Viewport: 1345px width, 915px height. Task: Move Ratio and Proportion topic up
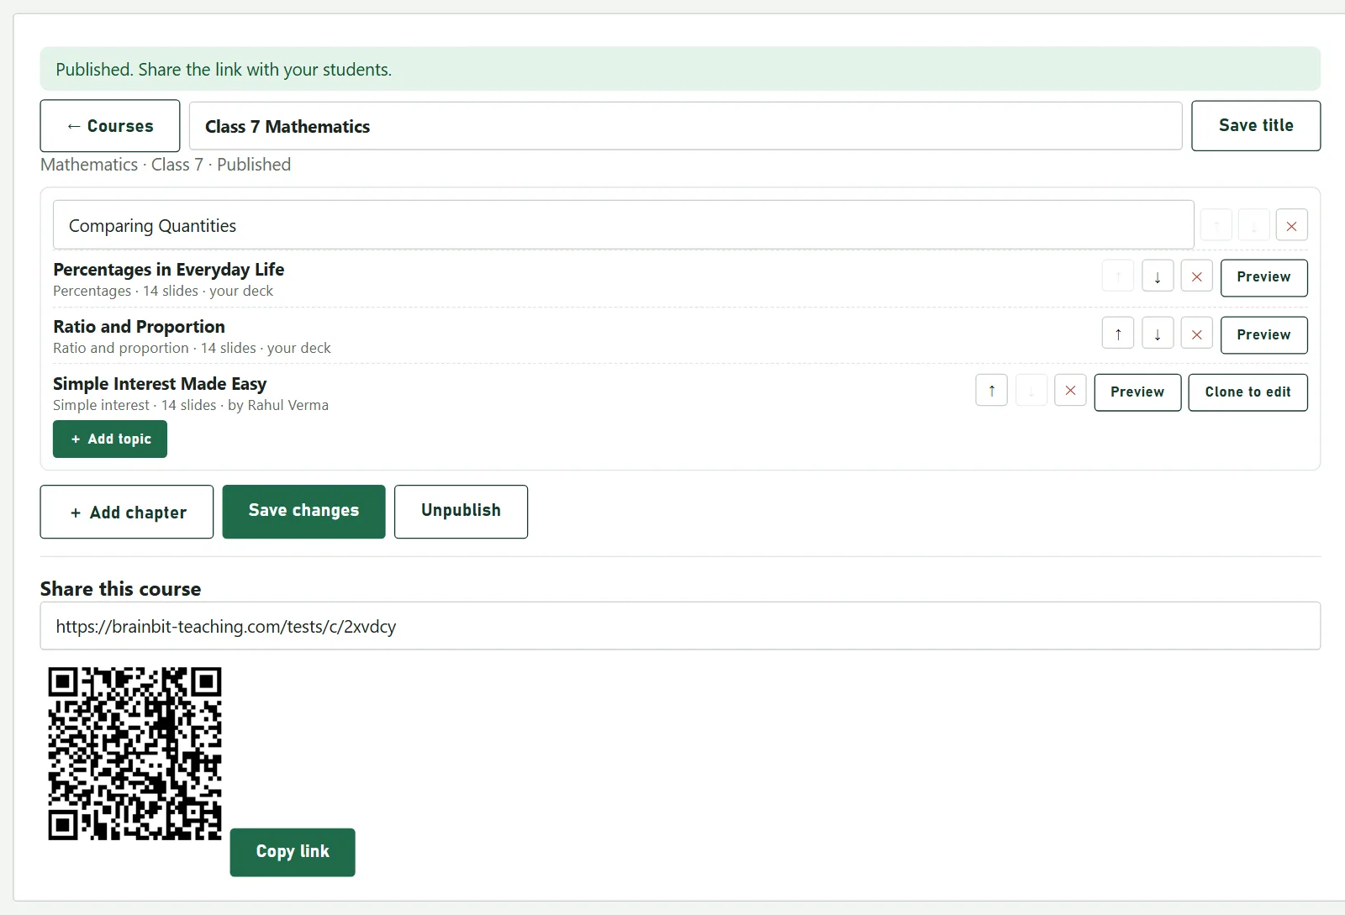click(1117, 334)
